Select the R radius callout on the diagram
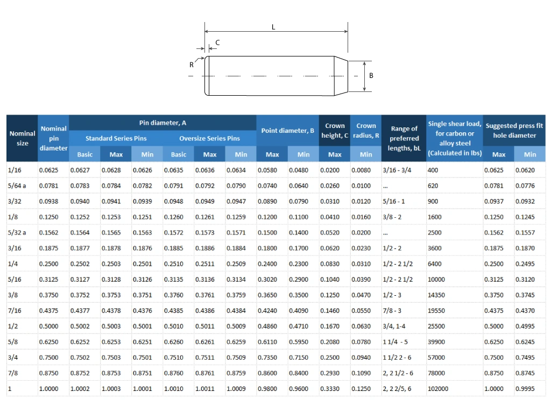Viewport: 551px width, 413px height. click(x=192, y=65)
